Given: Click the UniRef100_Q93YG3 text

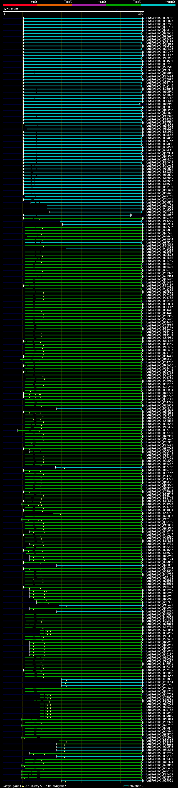Looking at the screenshot, I should (x=159, y=64).
